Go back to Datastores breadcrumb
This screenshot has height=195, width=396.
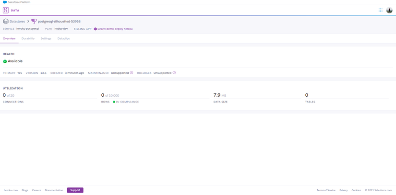[x=17, y=22]
